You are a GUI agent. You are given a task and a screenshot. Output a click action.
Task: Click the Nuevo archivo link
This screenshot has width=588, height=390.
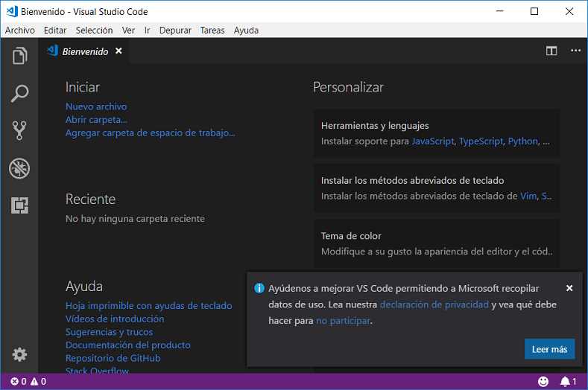pyautogui.click(x=96, y=106)
